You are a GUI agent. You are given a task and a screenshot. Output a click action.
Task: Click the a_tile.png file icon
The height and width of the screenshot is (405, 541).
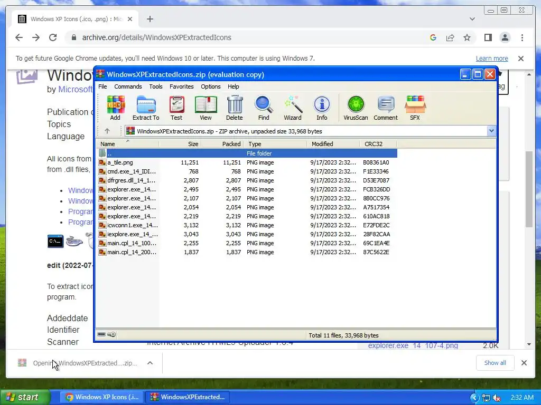click(x=102, y=162)
